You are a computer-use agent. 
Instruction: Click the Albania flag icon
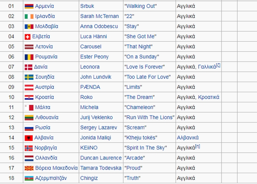(28, 138)
